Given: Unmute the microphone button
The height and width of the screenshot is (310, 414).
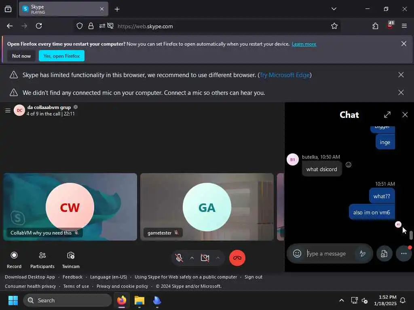Looking at the screenshot, I should (x=179, y=258).
